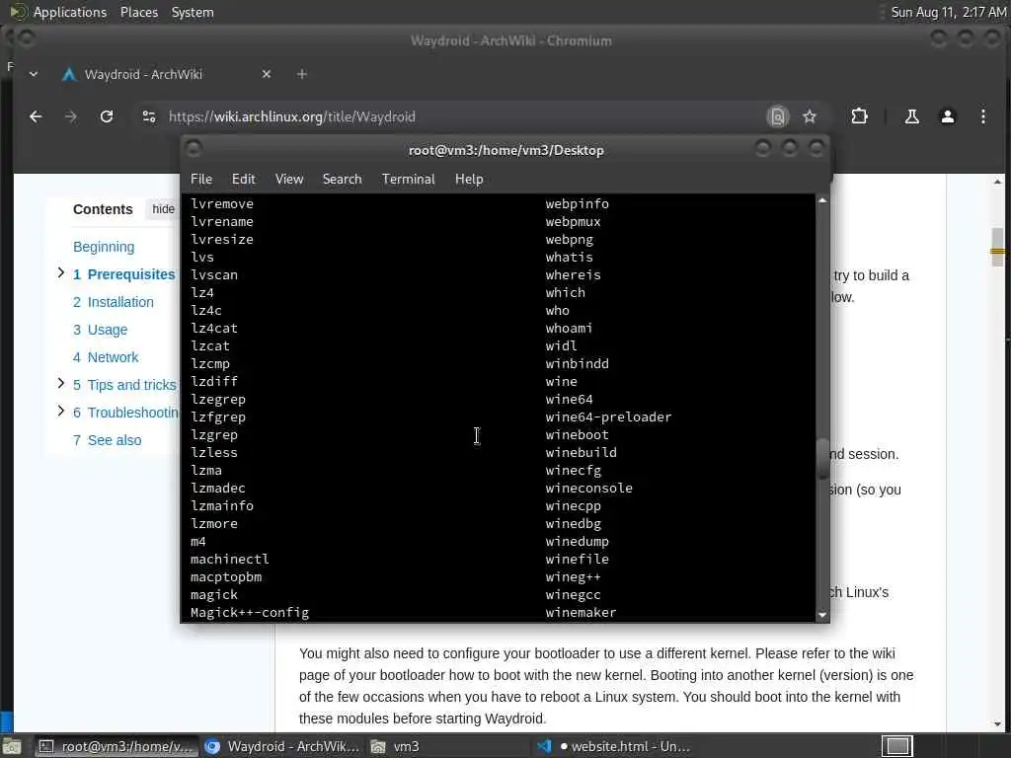Open terminal File menu
This screenshot has height=758, width=1011.
coord(201,180)
